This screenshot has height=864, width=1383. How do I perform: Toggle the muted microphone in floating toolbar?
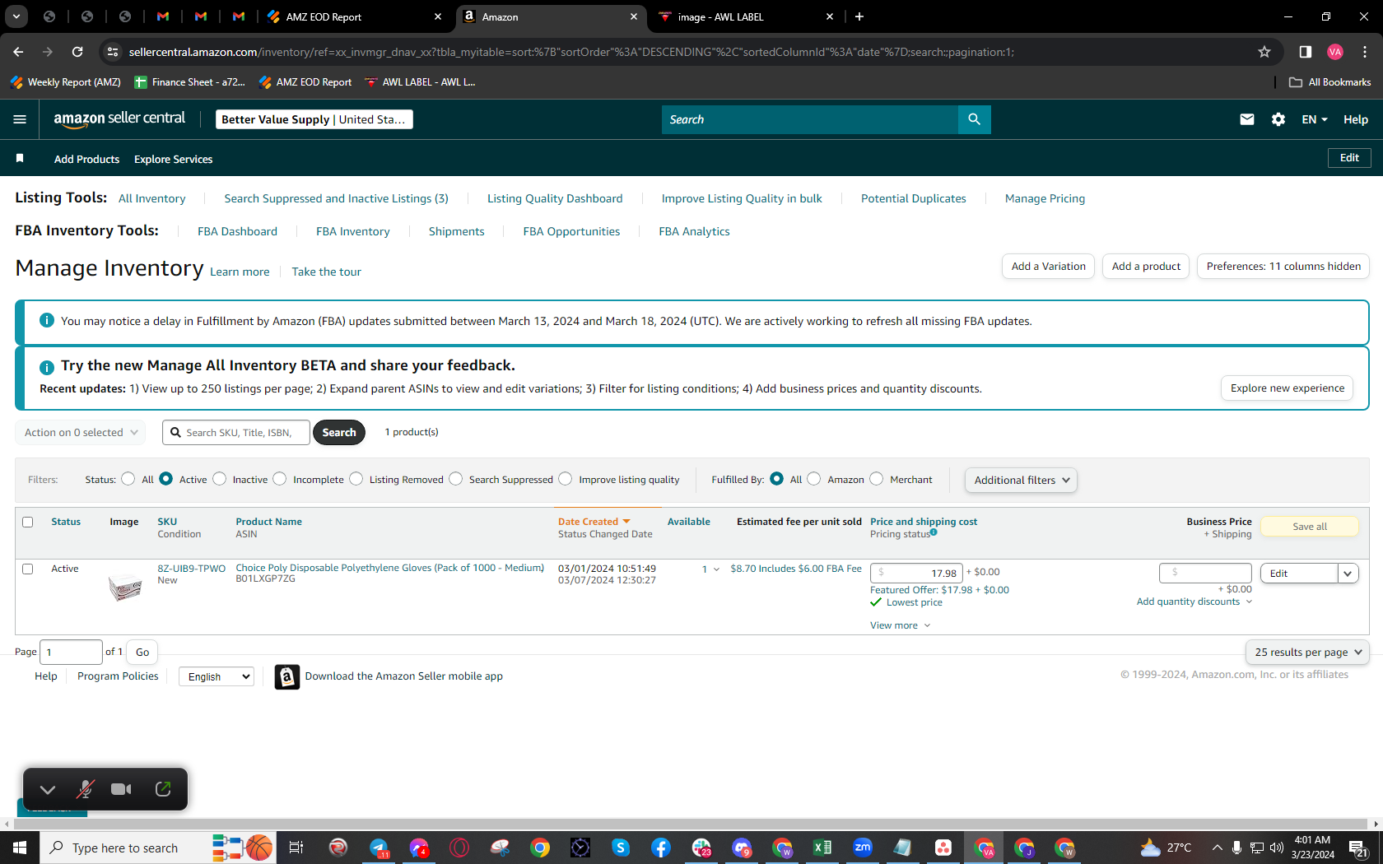[85, 789]
